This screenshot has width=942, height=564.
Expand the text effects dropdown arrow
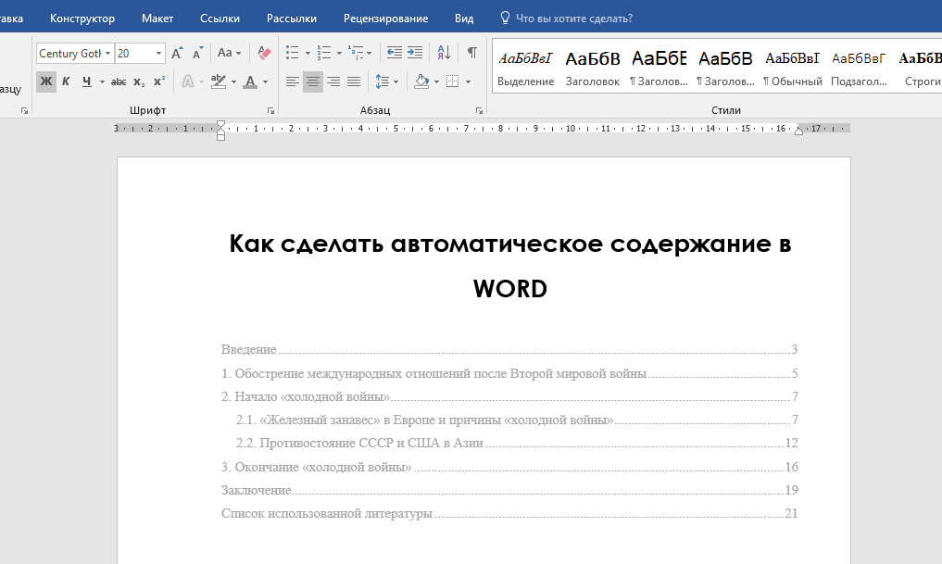(x=201, y=81)
